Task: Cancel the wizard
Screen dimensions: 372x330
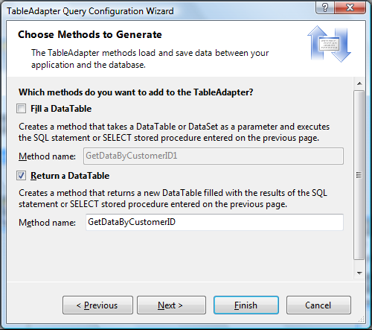Action: [x=318, y=305]
